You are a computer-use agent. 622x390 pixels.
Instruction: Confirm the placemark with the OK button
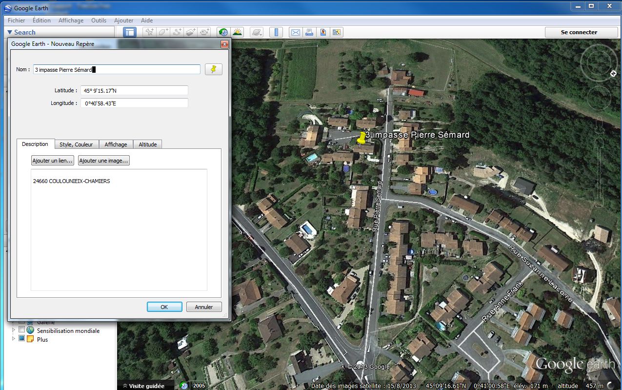click(164, 307)
